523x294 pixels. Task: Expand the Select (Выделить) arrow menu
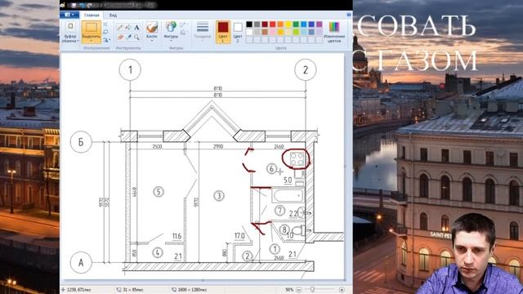coord(92,40)
